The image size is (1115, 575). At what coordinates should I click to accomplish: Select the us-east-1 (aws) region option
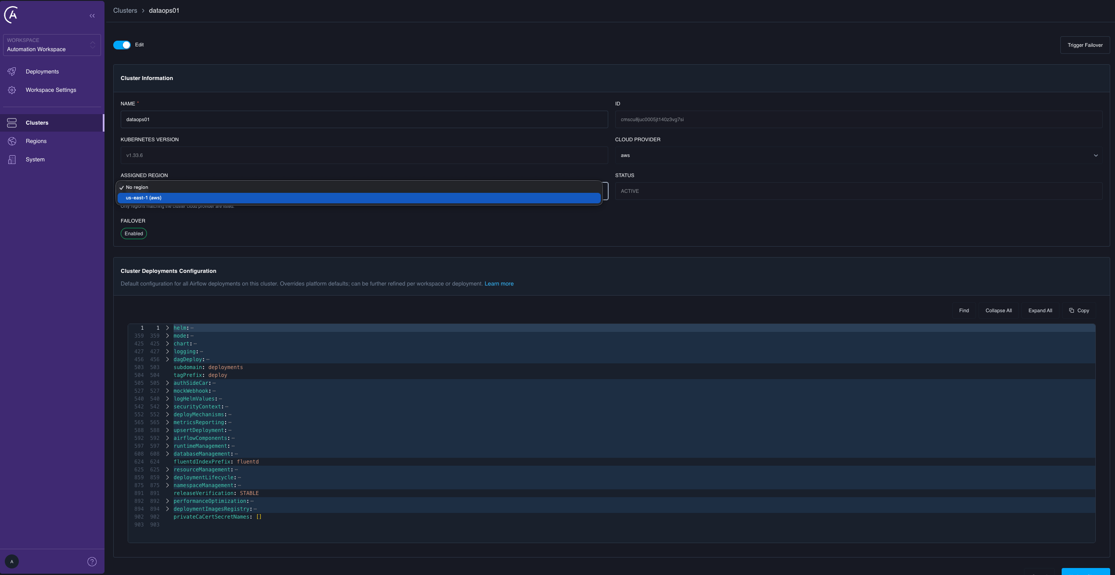coord(359,198)
